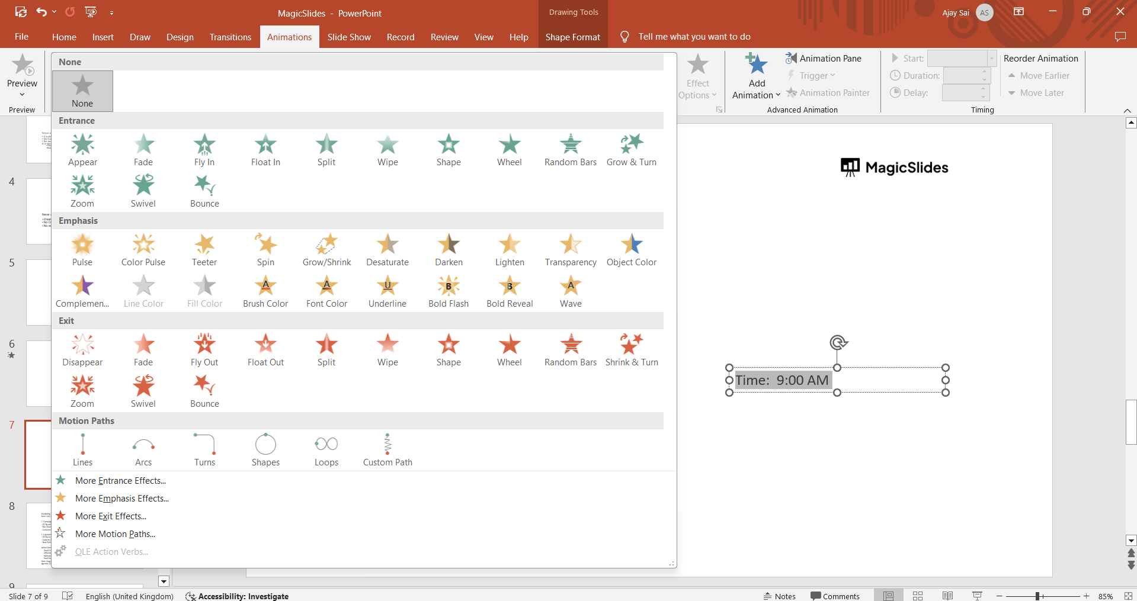1137x601 pixels.
Task: Choose the Fly In entrance effect
Action: (204, 150)
